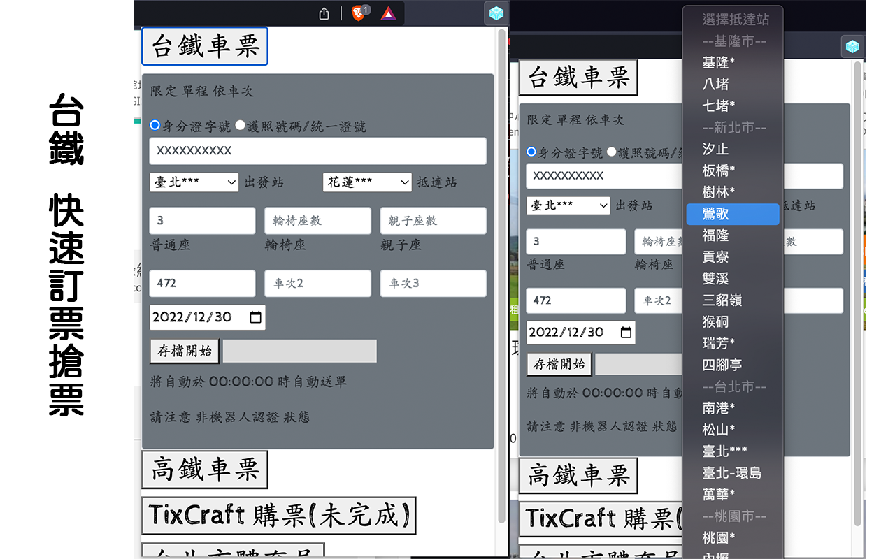Choose 臺北-環島 from station list
Screen dimensions: 895x559
click(733, 473)
